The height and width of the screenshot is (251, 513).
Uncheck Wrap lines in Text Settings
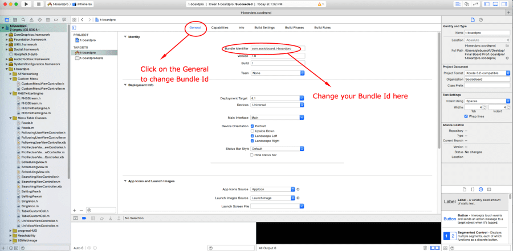click(x=466, y=116)
